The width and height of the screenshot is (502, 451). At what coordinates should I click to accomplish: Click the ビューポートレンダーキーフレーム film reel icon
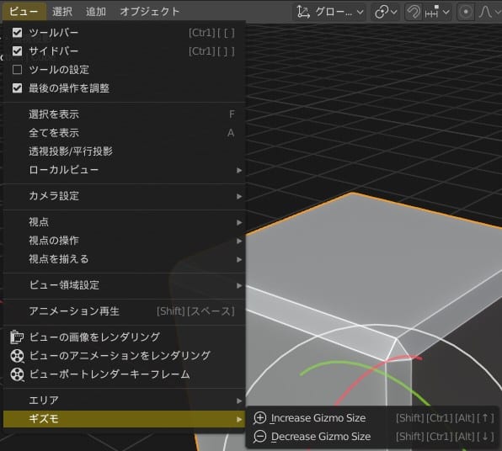[17, 374]
